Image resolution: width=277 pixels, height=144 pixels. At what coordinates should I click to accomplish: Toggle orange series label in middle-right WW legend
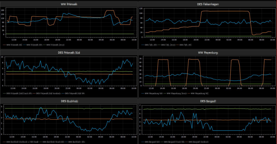coord(200,93)
